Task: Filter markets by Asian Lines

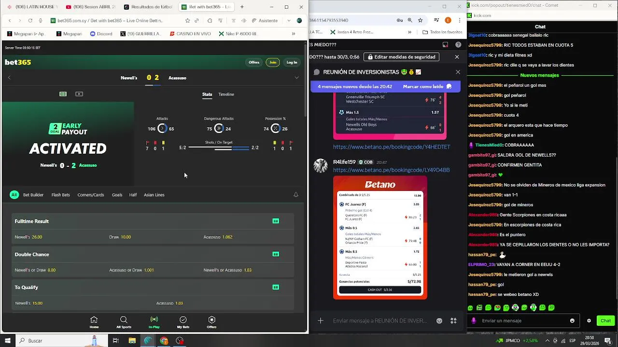Action: pos(154,195)
